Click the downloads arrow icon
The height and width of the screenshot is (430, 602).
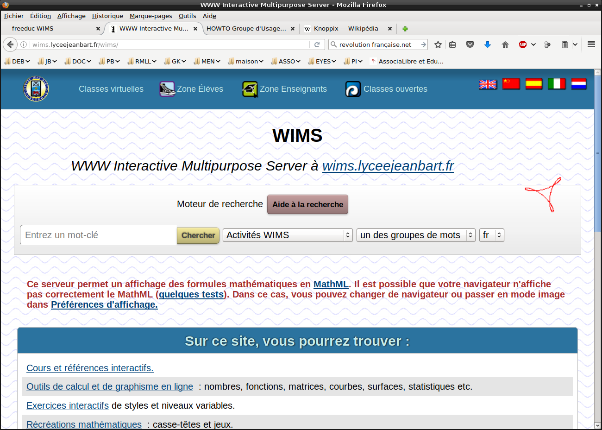(487, 44)
